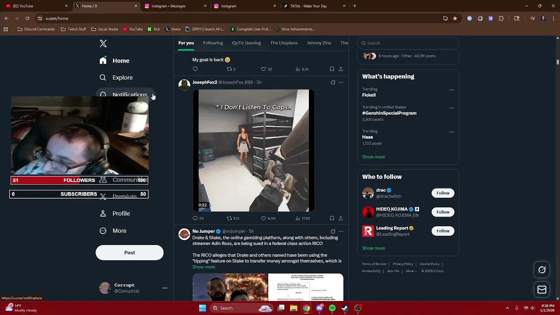Expand No Jumper post with Show more
This screenshot has width=560, height=315.
[204, 267]
